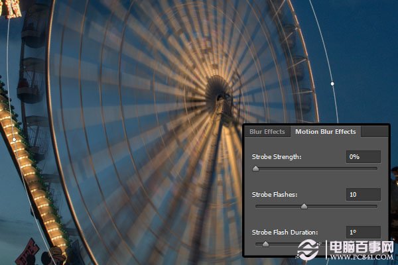Switch to the Blur Effects tab
The image size is (398, 265).
(x=267, y=132)
